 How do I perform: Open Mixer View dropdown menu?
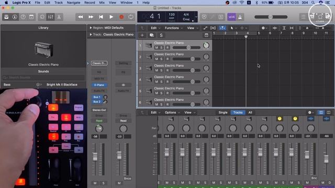[x=189, y=112]
